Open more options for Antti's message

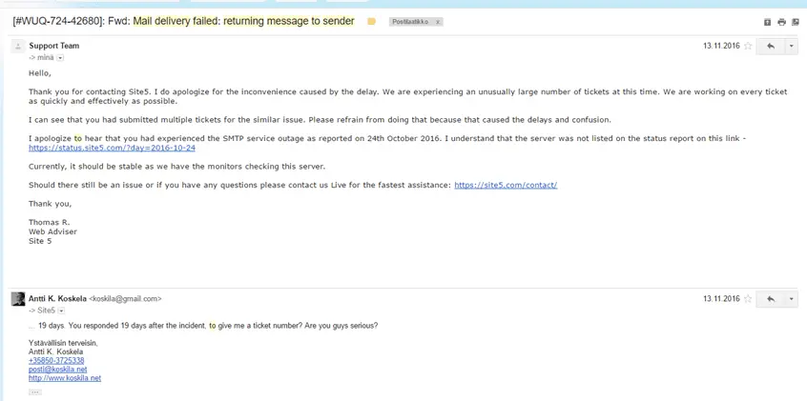(x=792, y=299)
